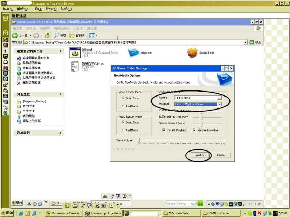Click the host taskbar 開始 Start button

point(8,213)
